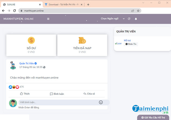The image size is (171, 120).
Task: Click the notification bell icon
Action: [136, 19]
